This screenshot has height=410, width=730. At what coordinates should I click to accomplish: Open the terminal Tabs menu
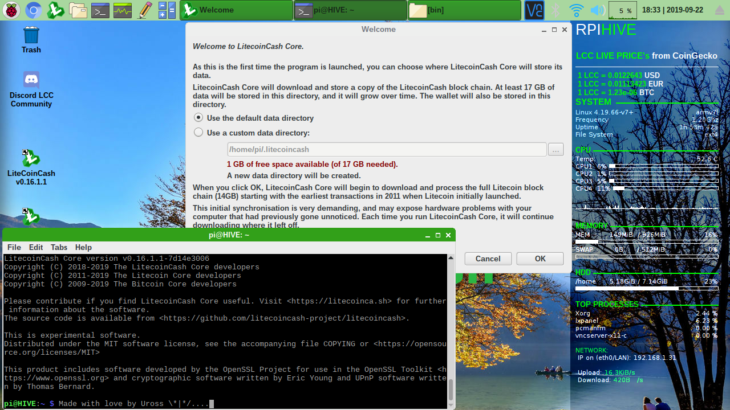click(59, 247)
